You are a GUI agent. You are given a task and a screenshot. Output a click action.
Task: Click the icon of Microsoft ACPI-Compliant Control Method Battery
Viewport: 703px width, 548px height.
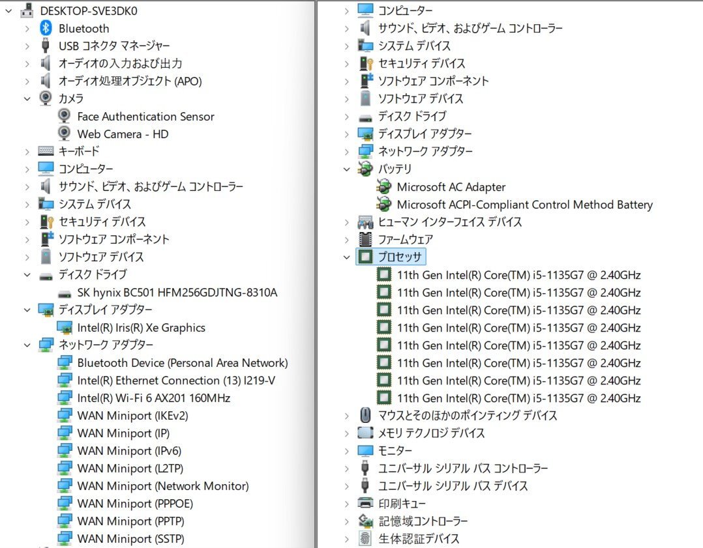point(383,205)
